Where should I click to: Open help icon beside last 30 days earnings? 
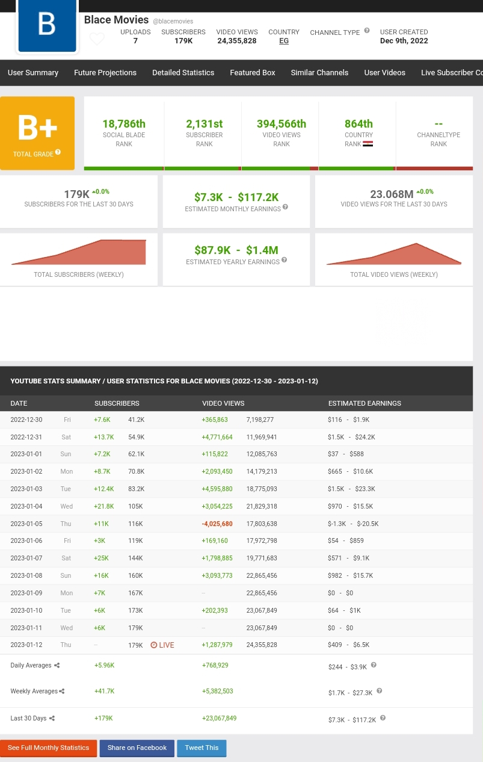click(383, 718)
